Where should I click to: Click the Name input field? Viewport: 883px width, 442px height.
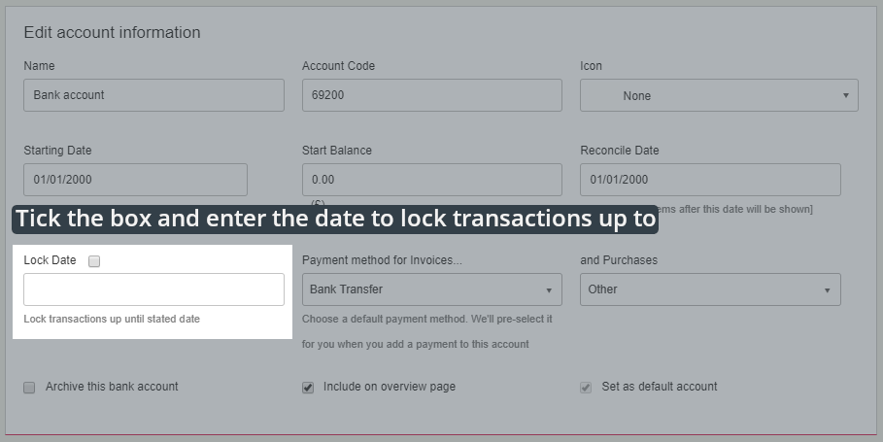[153, 95]
